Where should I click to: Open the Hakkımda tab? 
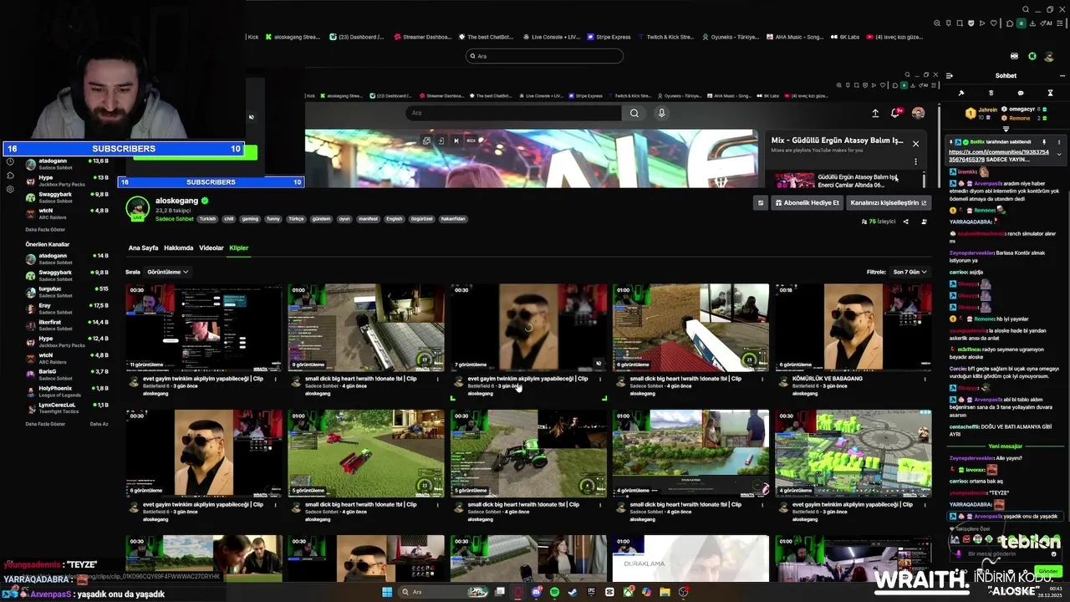point(178,247)
